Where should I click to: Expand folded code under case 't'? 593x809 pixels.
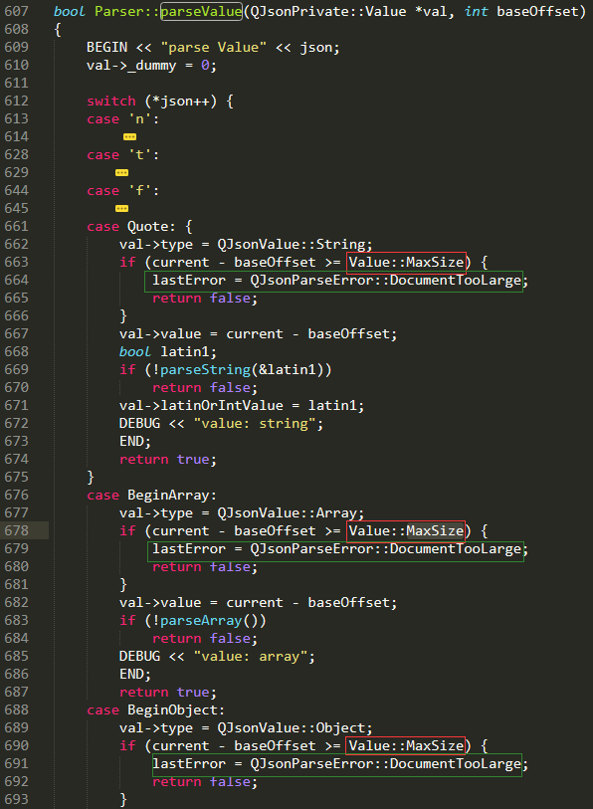point(121,172)
